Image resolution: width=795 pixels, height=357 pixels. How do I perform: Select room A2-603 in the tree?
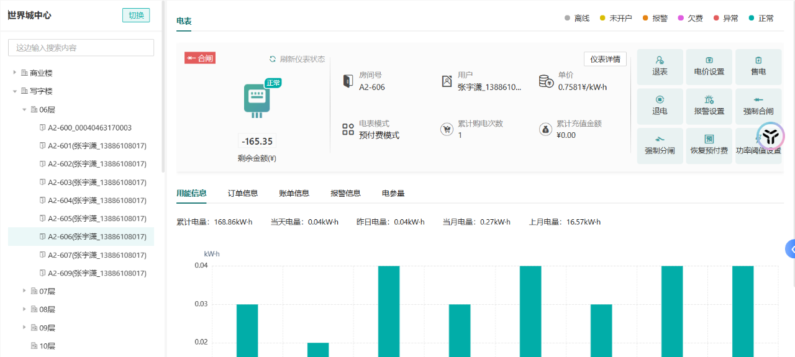click(96, 183)
